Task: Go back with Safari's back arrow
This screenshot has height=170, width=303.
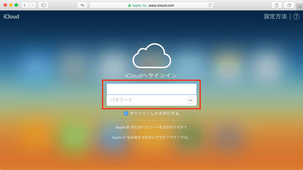Action: [25, 5]
